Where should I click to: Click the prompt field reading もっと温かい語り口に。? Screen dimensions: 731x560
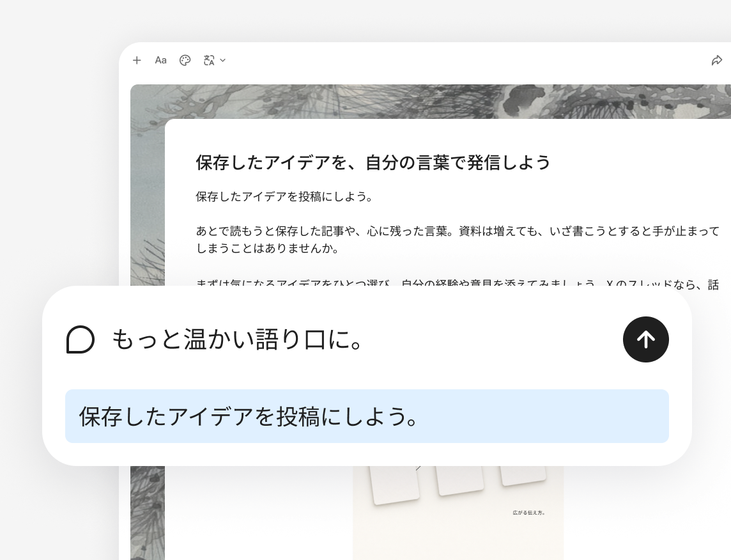(238, 339)
